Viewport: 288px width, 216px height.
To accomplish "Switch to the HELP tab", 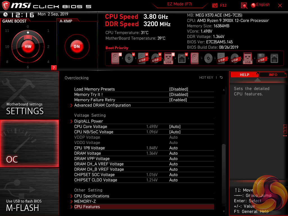I will click(x=244, y=75).
